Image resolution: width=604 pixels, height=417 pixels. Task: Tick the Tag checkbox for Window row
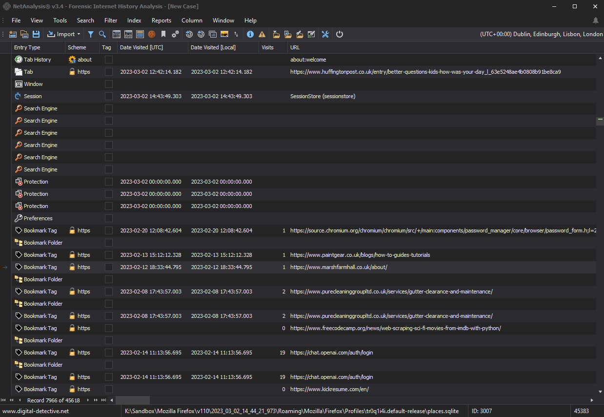pos(109,84)
